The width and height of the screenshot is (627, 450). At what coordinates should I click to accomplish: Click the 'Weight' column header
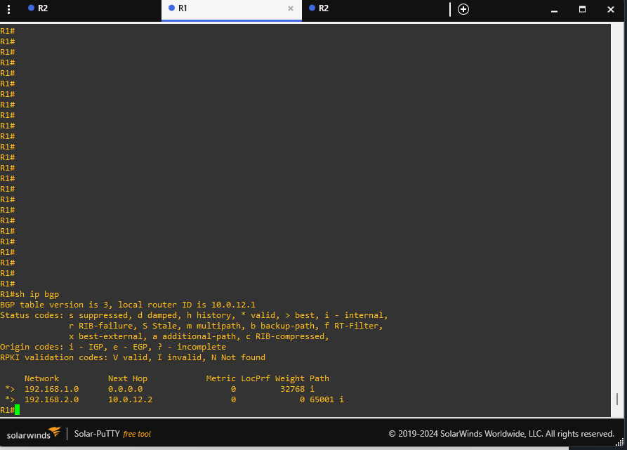290,378
